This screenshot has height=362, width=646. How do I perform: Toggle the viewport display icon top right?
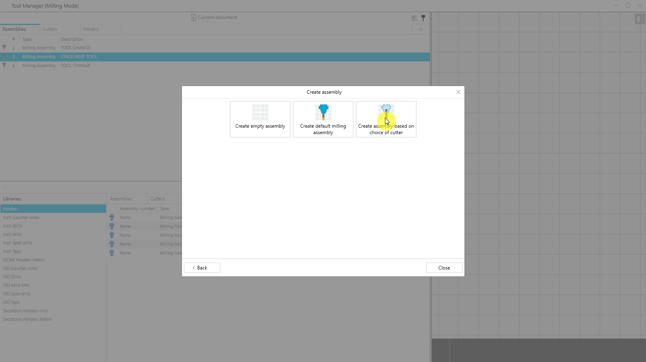point(640,19)
